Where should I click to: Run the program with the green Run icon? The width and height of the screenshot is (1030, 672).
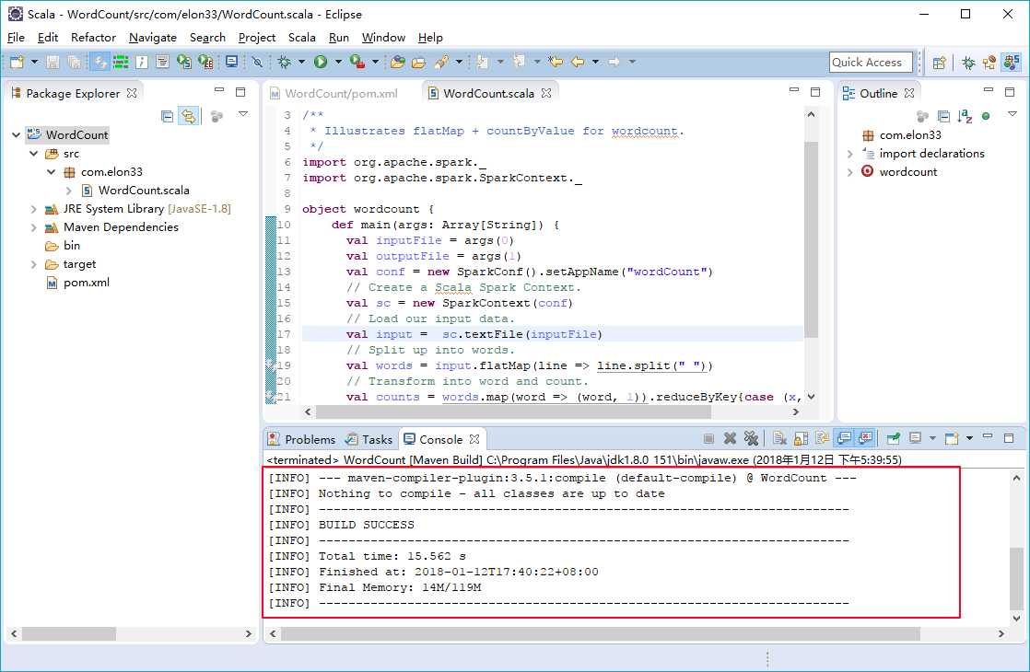pos(321,62)
